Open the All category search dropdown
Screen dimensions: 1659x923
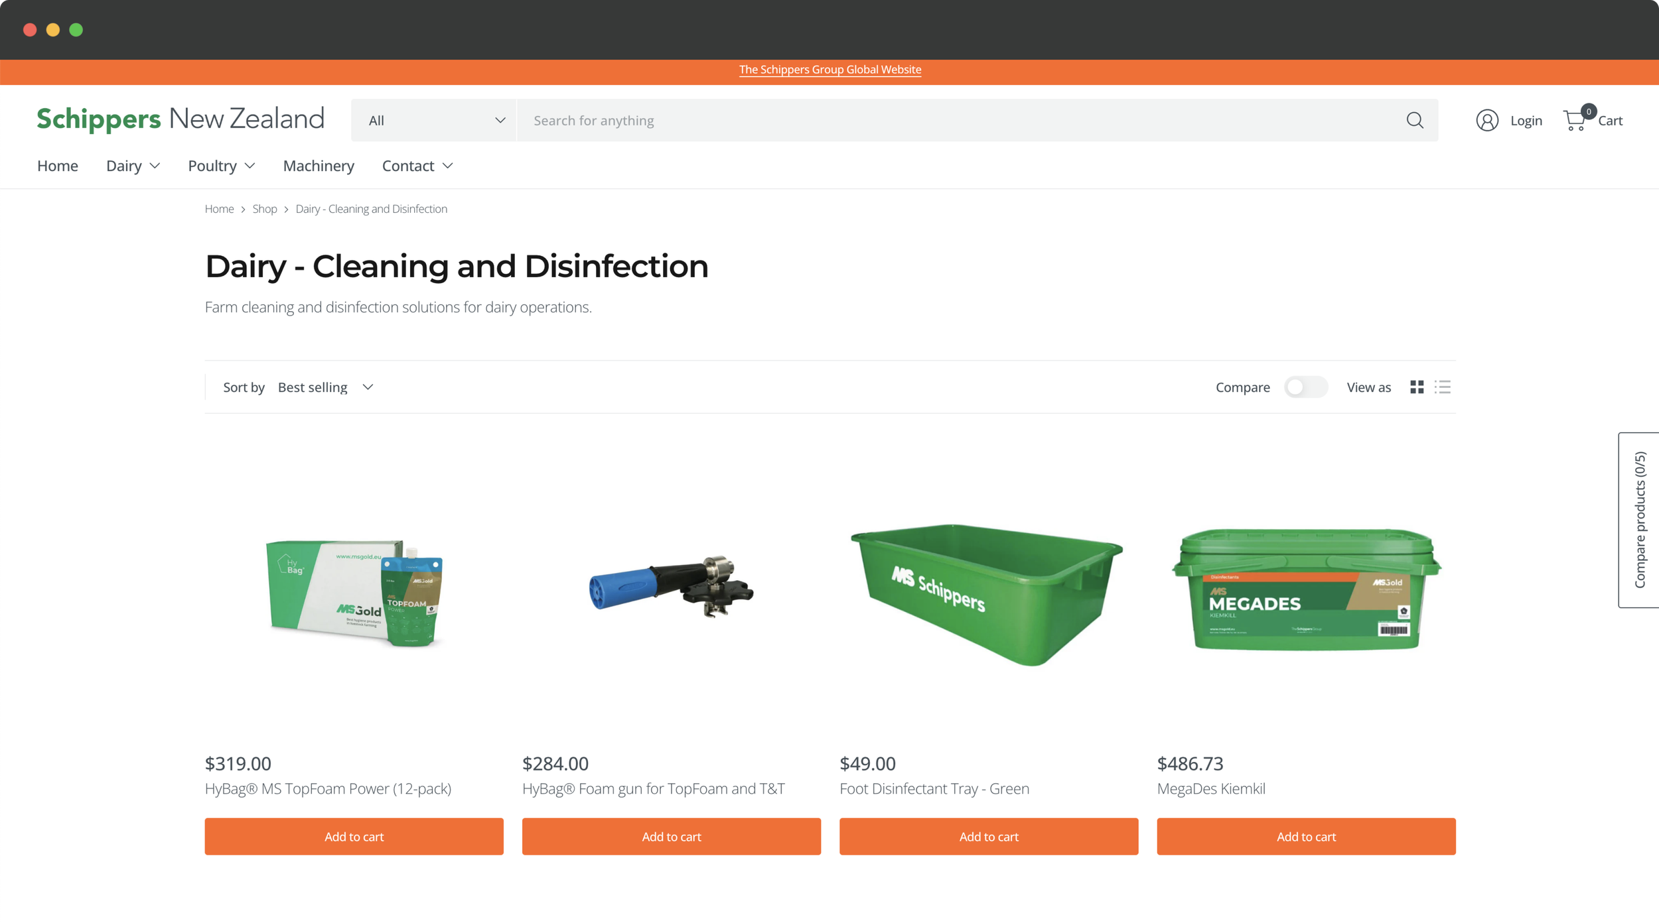433,120
